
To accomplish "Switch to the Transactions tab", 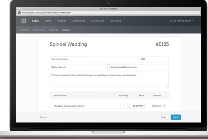I will tap(39, 30).
